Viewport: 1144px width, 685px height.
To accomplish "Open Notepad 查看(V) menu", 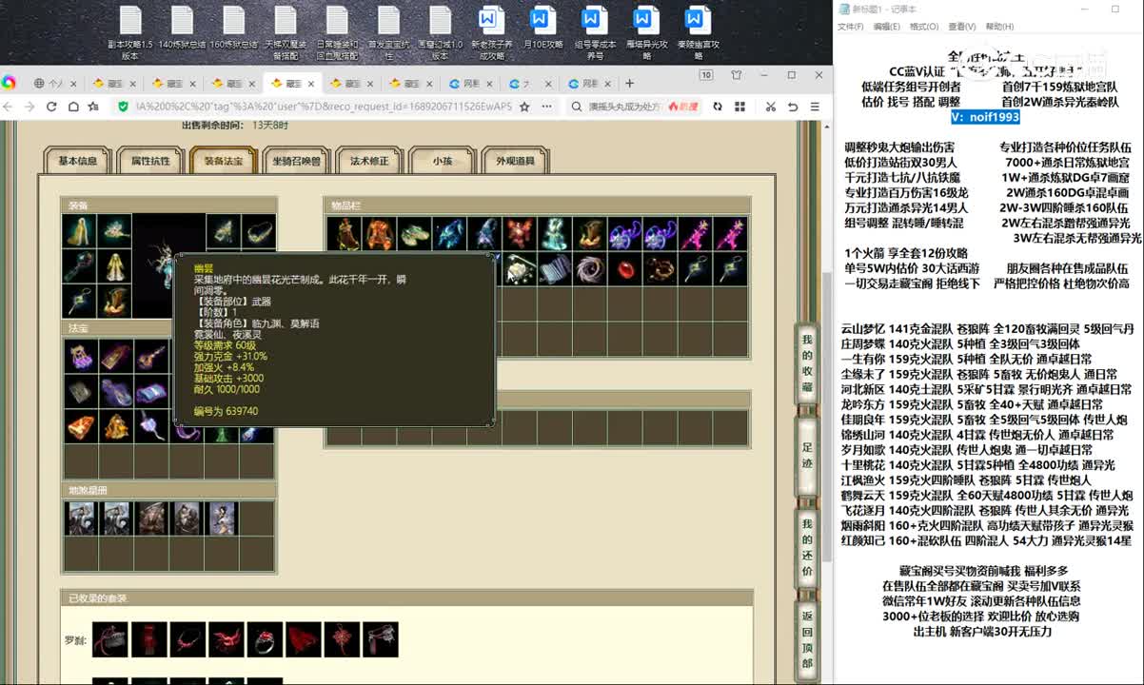I will click(961, 27).
